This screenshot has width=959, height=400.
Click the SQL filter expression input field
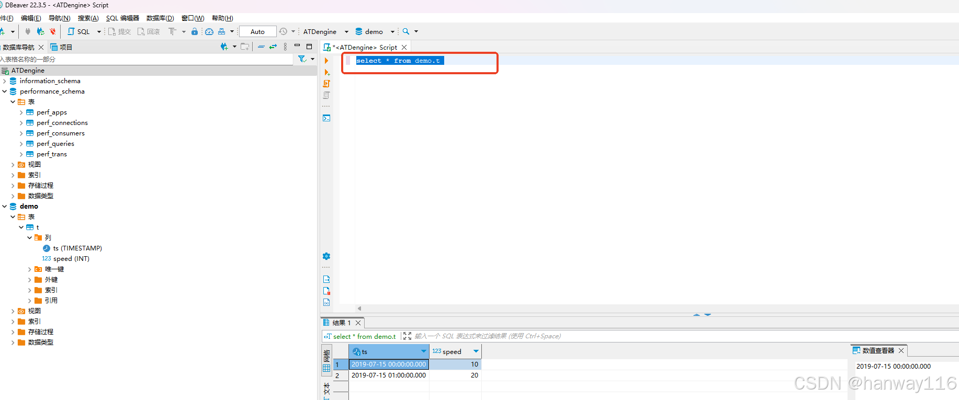point(523,336)
